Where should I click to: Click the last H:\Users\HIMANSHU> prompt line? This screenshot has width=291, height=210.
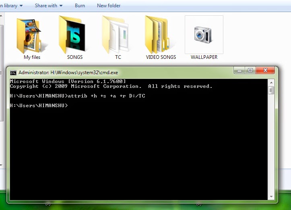tap(39, 106)
